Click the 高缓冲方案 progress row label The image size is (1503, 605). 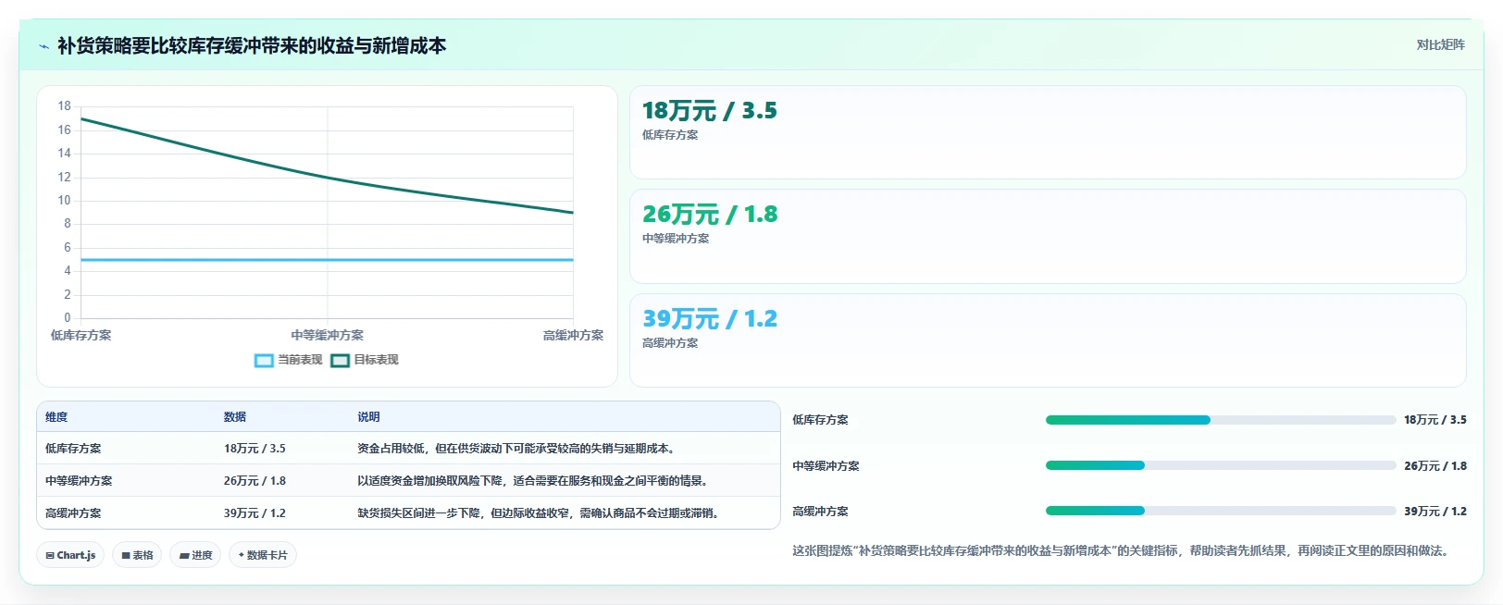point(820,512)
